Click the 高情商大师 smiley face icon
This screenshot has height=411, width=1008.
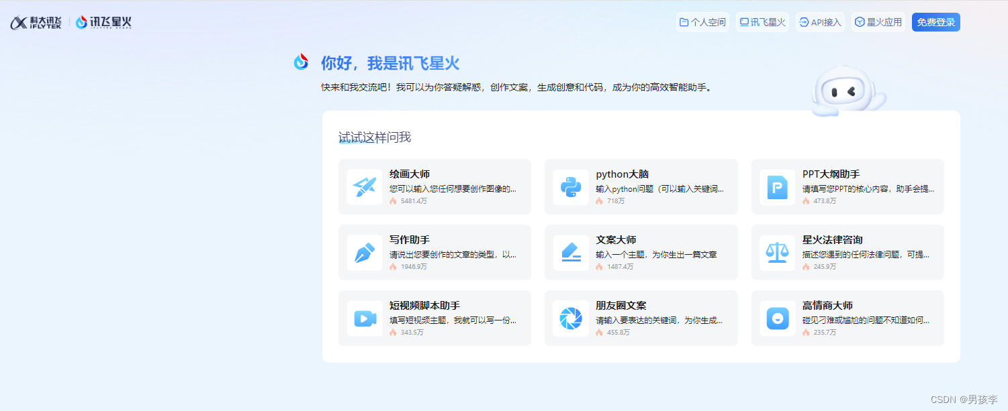point(777,318)
